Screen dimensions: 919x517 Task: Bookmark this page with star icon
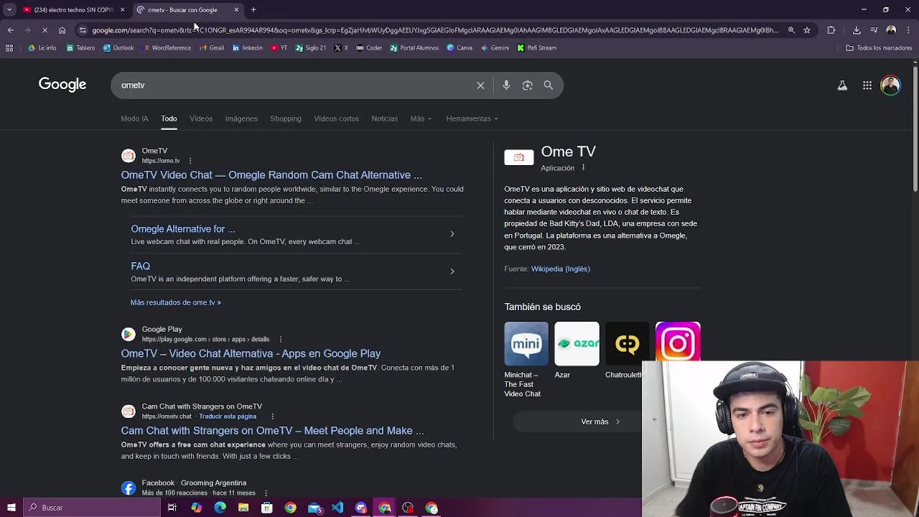click(x=807, y=30)
